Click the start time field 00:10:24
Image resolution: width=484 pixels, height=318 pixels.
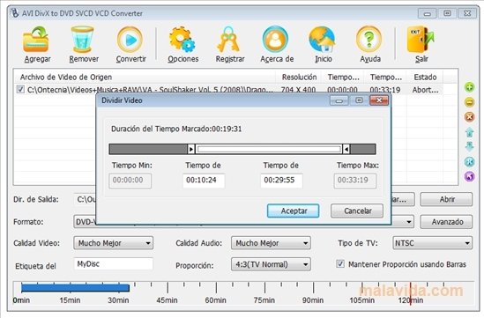(x=204, y=181)
